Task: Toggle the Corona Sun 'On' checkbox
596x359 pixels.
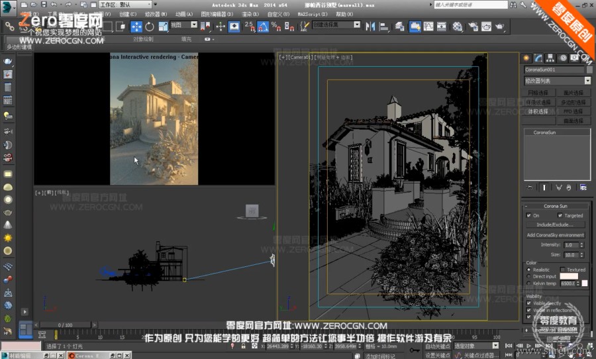Action: 528,215
